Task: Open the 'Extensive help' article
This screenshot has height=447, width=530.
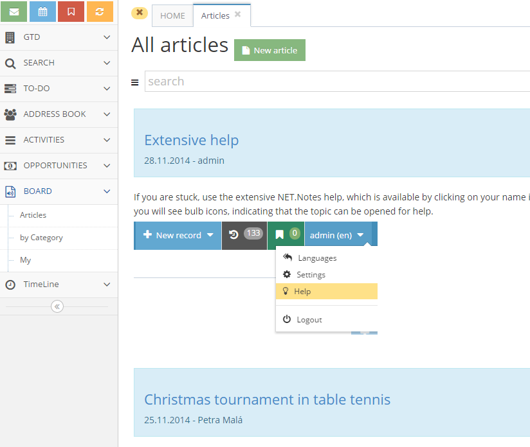Action: click(191, 140)
